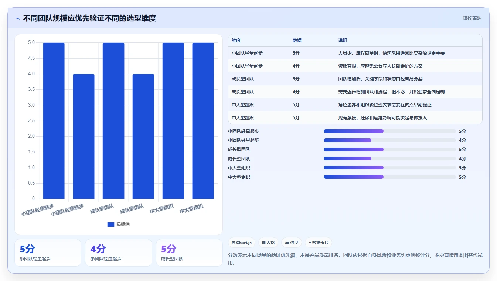Viewport: 497px width, 281px height.
Task: Open the blue 5分 小团队轻量起步 data card
Action: [x=48, y=253]
